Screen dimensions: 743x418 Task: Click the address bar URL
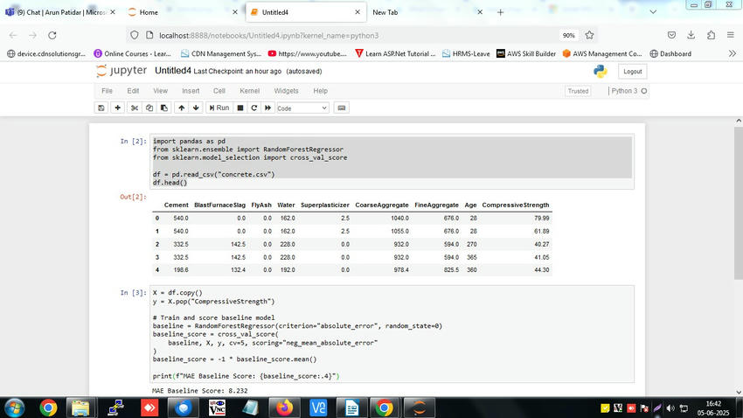[x=268, y=36]
